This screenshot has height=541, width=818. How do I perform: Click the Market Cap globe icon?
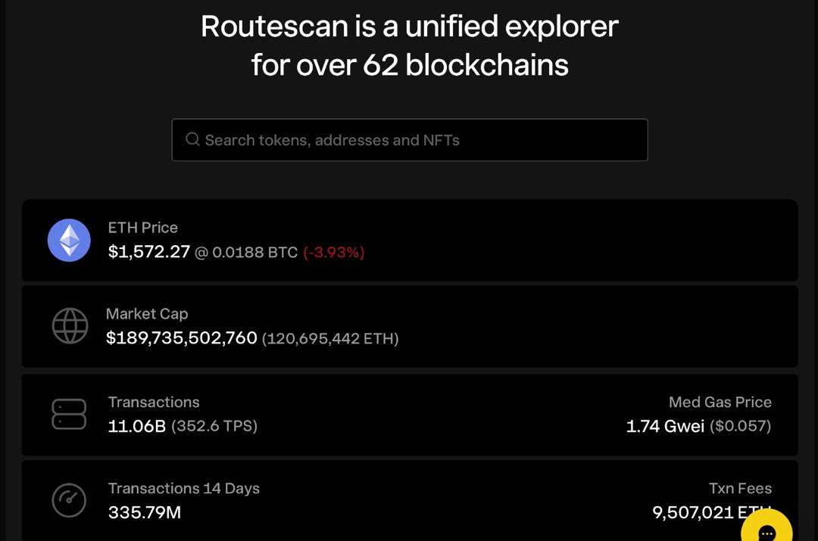70,326
